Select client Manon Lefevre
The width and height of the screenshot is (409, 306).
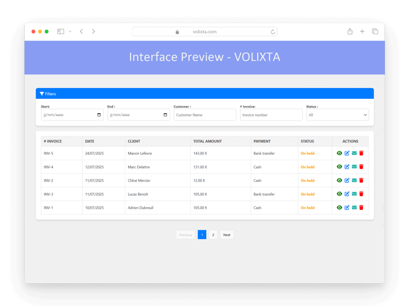point(140,153)
